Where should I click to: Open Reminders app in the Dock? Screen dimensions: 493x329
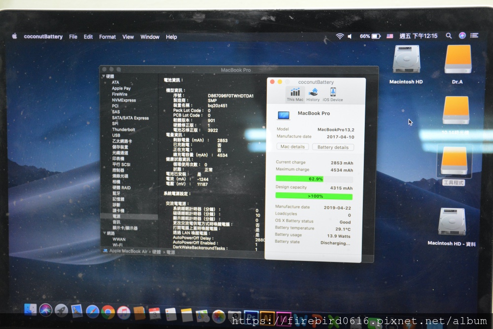click(171, 315)
